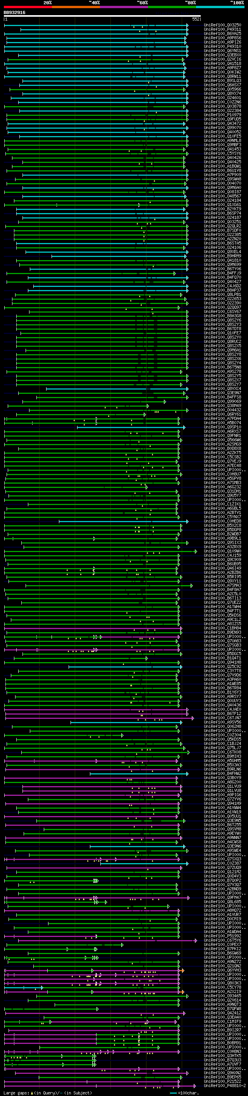Select the UniRef100_P48810-2 label
Viewport: 248px width, 1096px height.
coord(225,1086)
